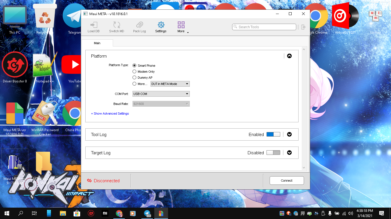This screenshot has height=219, width=391.
Task: Select the Notepad++ desktop shortcut
Action: (45, 68)
